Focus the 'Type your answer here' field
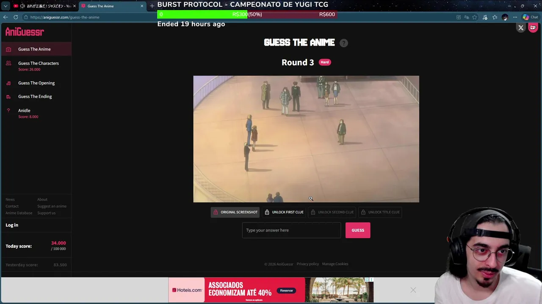Screen dimensions: 542x304 click(x=291, y=230)
